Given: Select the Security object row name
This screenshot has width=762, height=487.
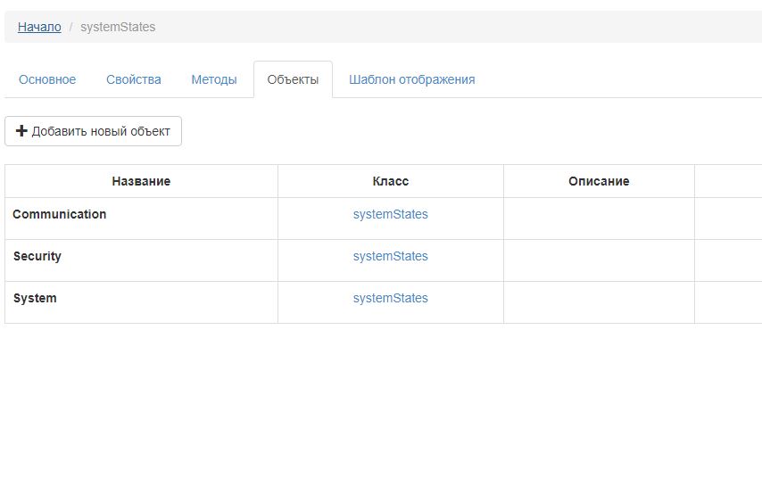Looking at the screenshot, I should (37, 256).
